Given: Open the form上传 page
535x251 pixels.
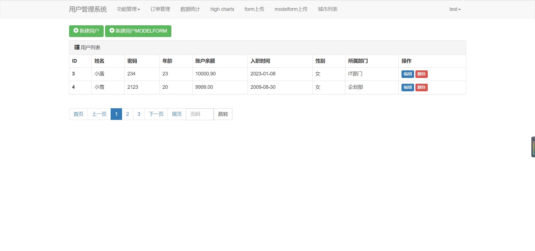Looking at the screenshot, I should coord(254,9).
